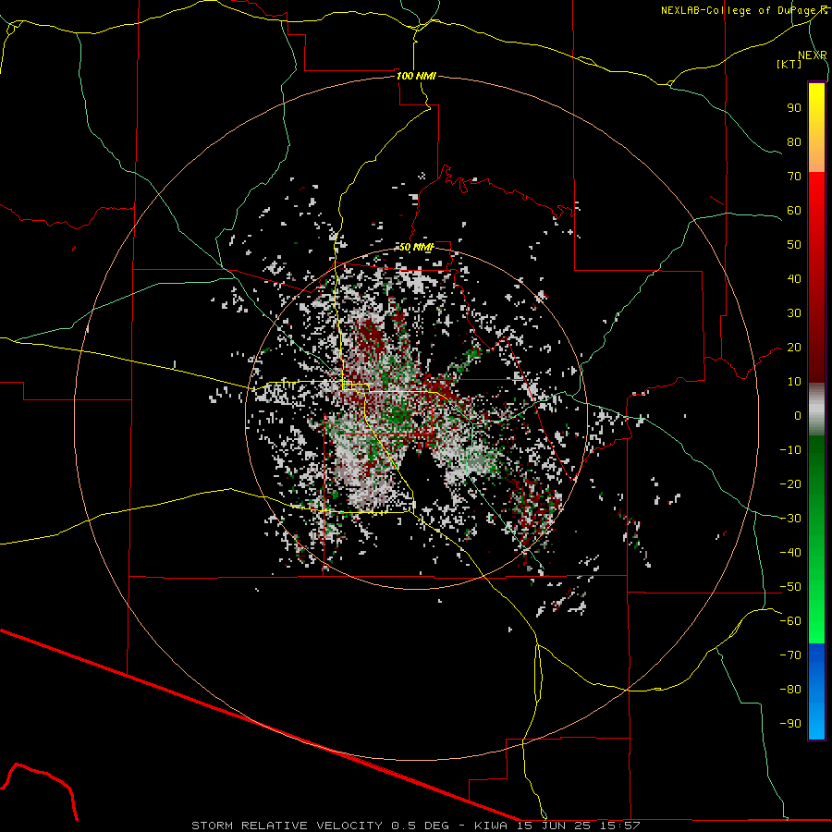
Task: Pick the blue segment of the color bar
Action: pos(816,691)
